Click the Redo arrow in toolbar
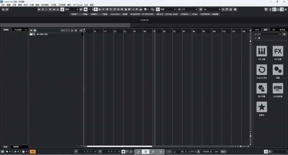This screenshot has width=288, height=155. (x=7, y=9)
